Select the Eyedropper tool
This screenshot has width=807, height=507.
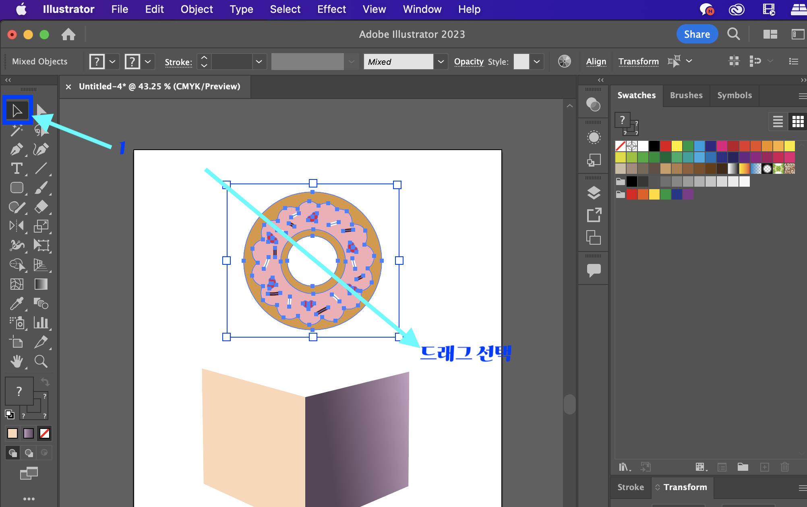(x=16, y=304)
